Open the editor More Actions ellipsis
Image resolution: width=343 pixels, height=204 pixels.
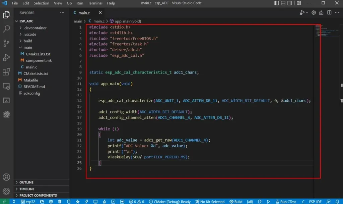[x=337, y=13]
